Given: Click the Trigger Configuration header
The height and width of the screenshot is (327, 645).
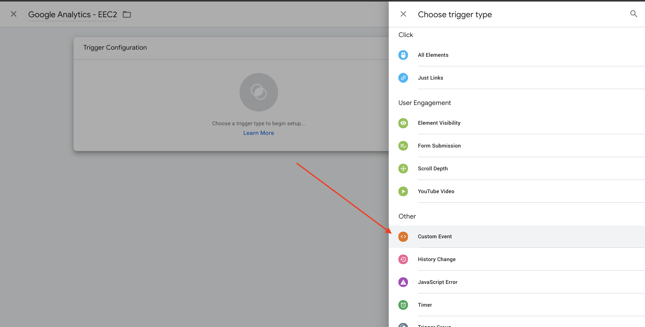Looking at the screenshot, I should [115, 48].
